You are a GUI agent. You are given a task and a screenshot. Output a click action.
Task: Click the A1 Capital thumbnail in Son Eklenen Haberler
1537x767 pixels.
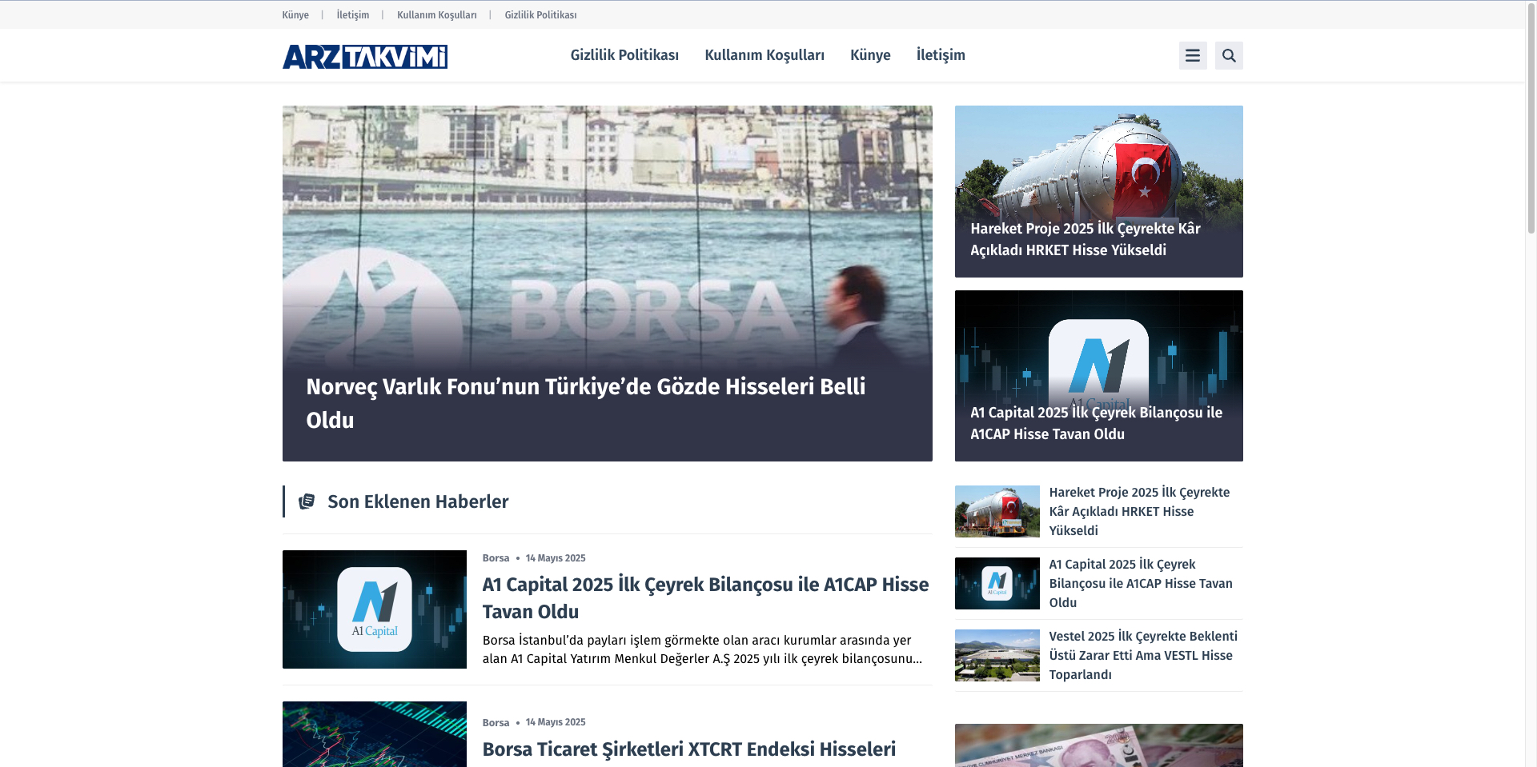(x=375, y=609)
